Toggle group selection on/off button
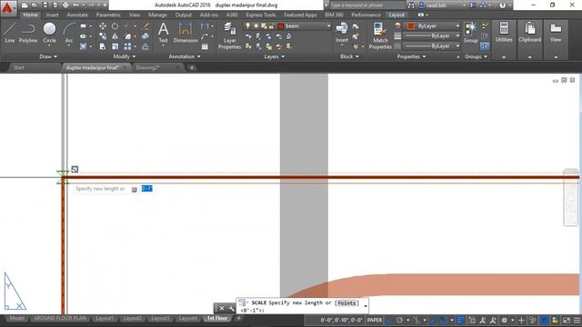This screenshot has height=327, width=582. click(485, 46)
